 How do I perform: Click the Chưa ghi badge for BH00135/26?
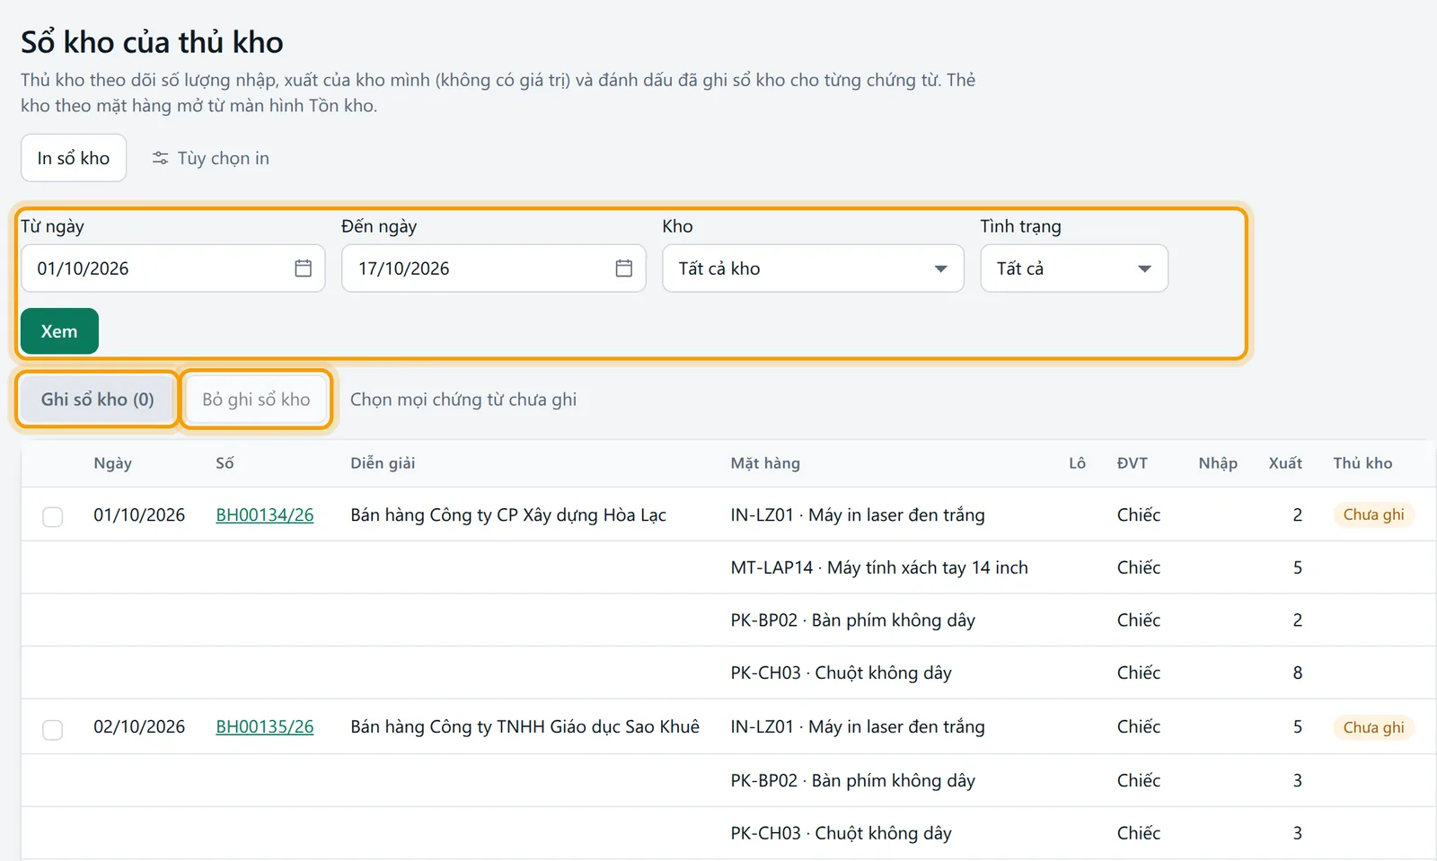[x=1373, y=727]
